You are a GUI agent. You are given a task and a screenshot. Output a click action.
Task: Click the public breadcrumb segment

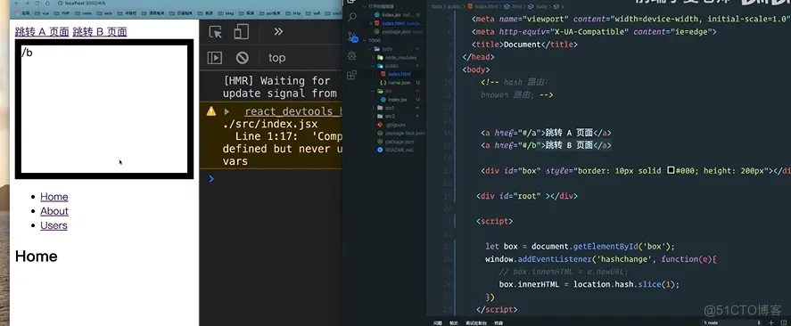pyautogui.click(x=455, y=6)
